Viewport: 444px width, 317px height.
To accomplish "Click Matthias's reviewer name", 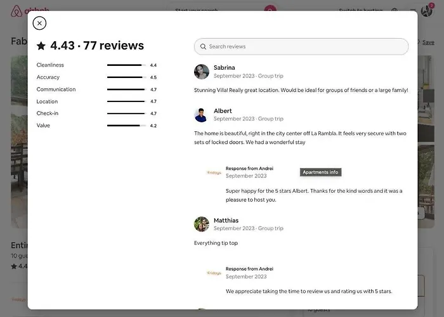I will (x=226, y=221).
